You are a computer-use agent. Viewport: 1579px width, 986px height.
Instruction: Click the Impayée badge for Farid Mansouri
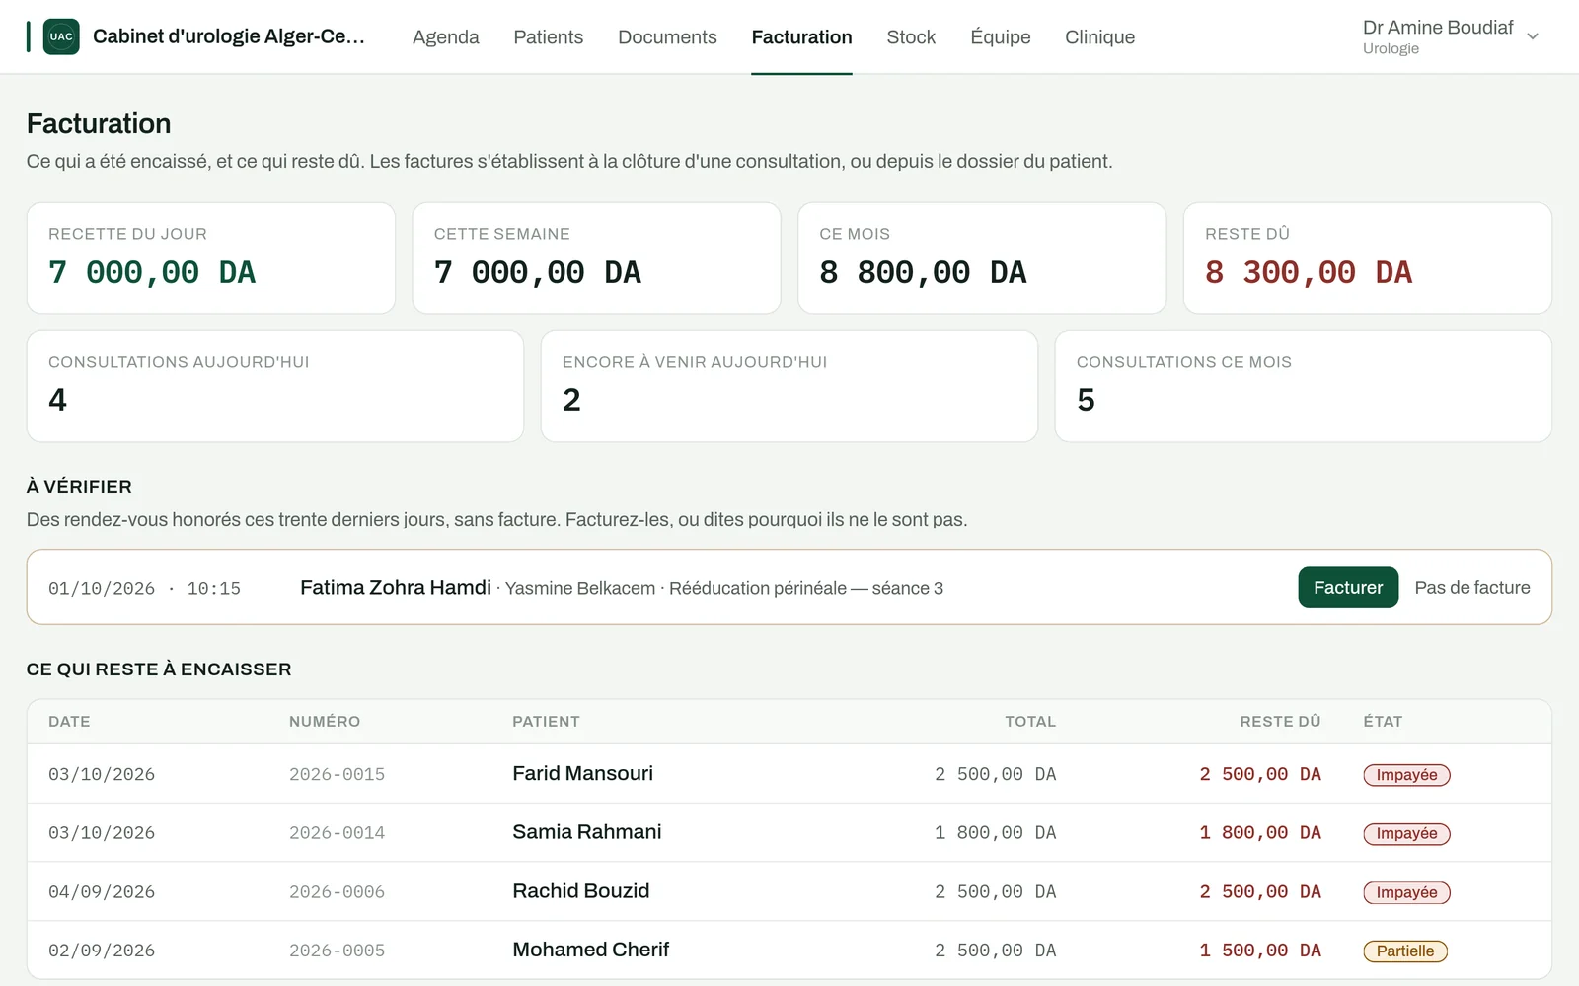tap(1406, 775)
